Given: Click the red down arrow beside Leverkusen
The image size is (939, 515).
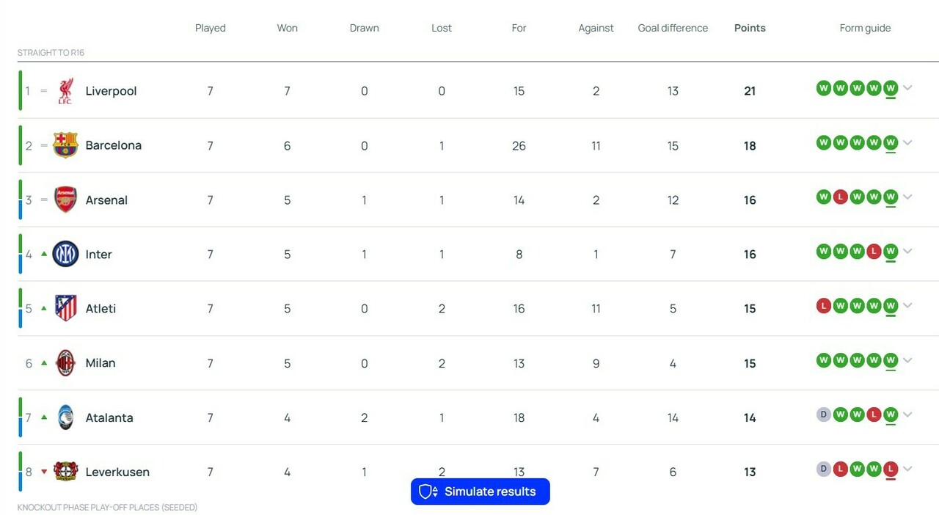Looking at the screenshot, I should [44, 472].
